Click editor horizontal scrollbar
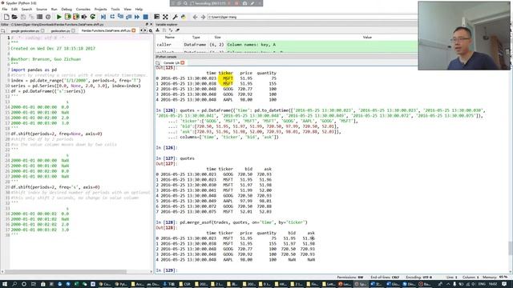Viewport: 513px width, 288px height. click(66, 272)
